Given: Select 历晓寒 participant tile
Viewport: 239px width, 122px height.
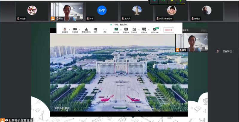Looking at the screenshot, I should pyautogui.click(x=32, y=11).
